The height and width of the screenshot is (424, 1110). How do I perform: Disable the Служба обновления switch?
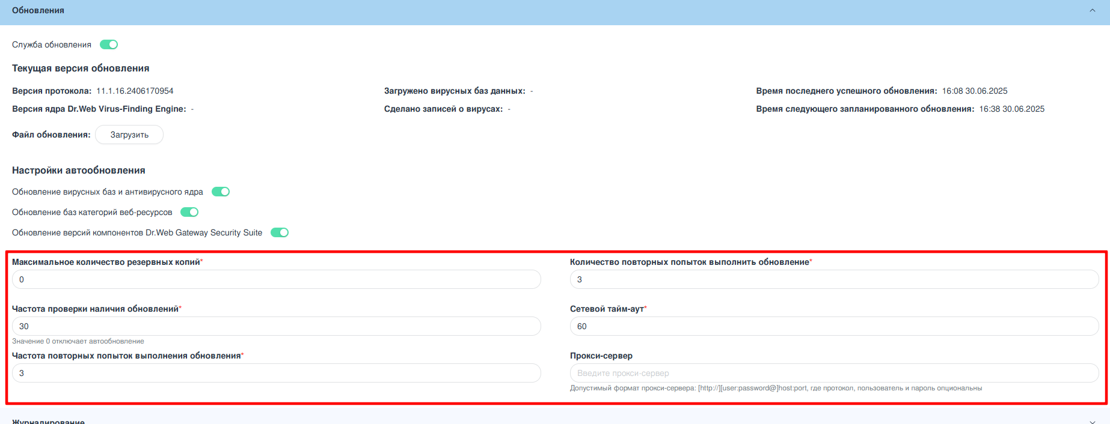point(109,44)
